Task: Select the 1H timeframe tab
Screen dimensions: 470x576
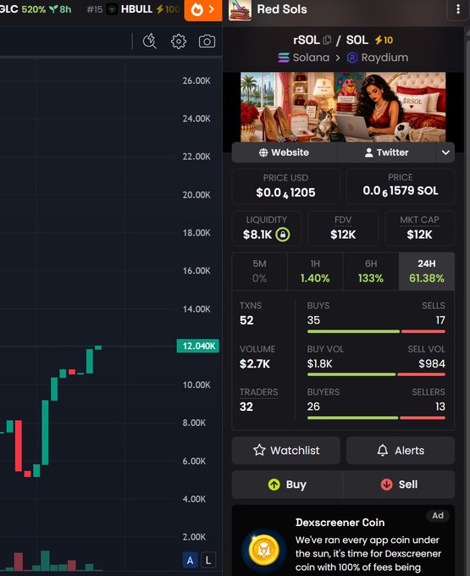Action: click(x=315, y=271)
